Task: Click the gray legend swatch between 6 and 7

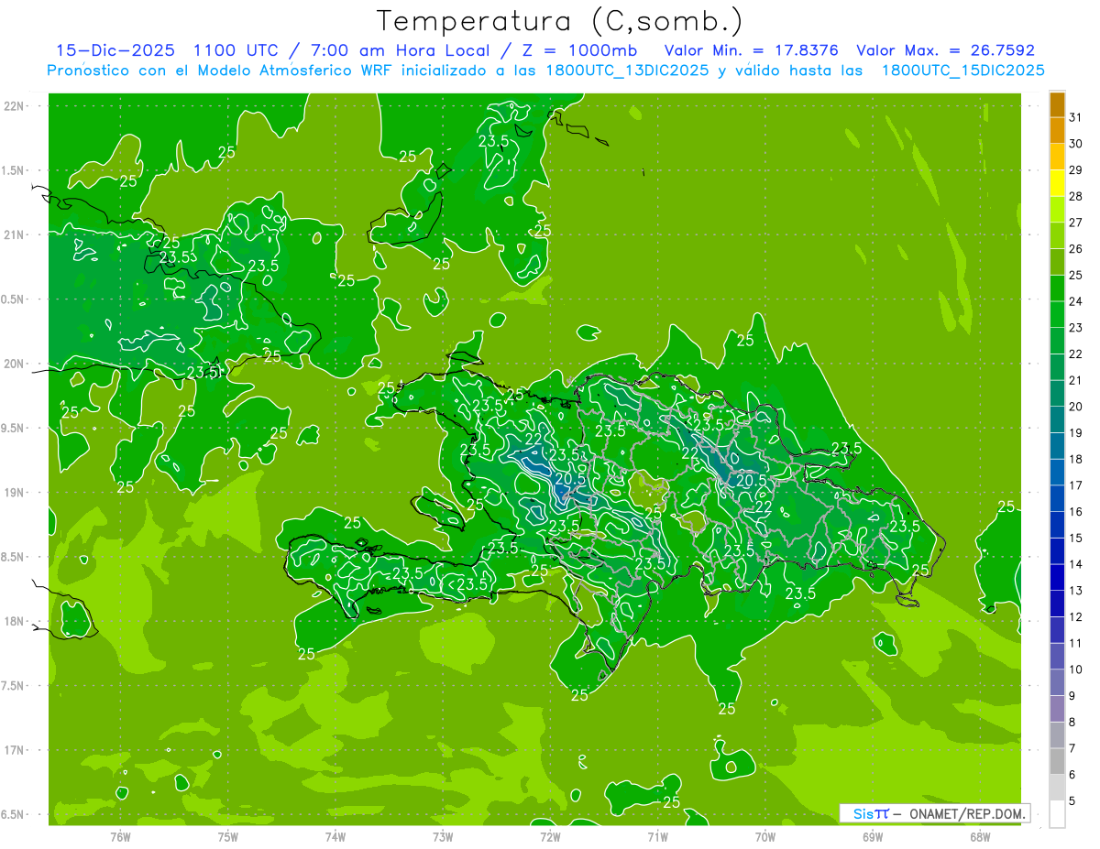Action: [x=1057, y=761]
